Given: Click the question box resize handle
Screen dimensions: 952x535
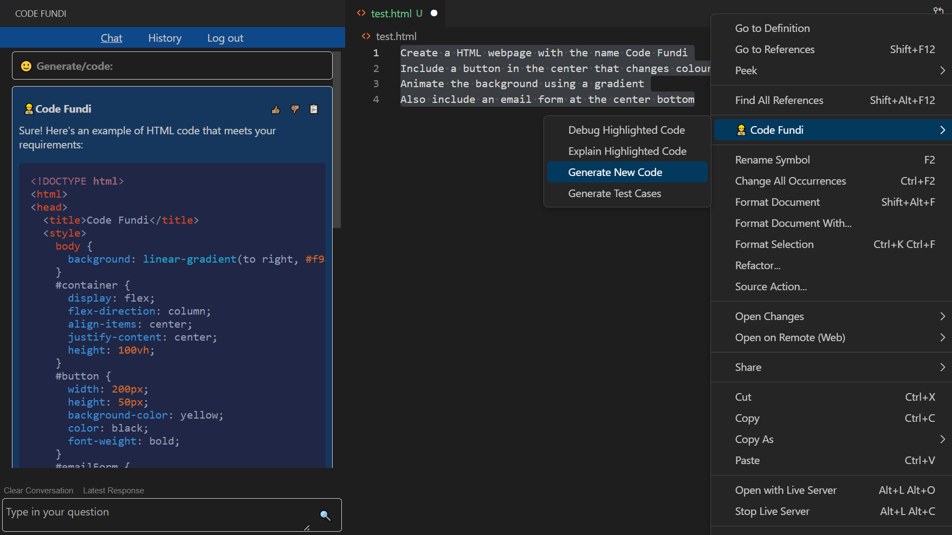Looking at the screenshot, I should coord(307,527).
